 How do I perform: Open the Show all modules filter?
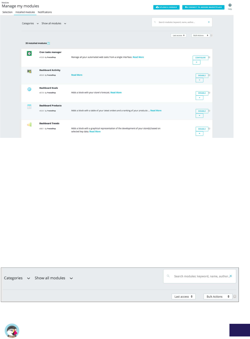[x=54, y=24]
